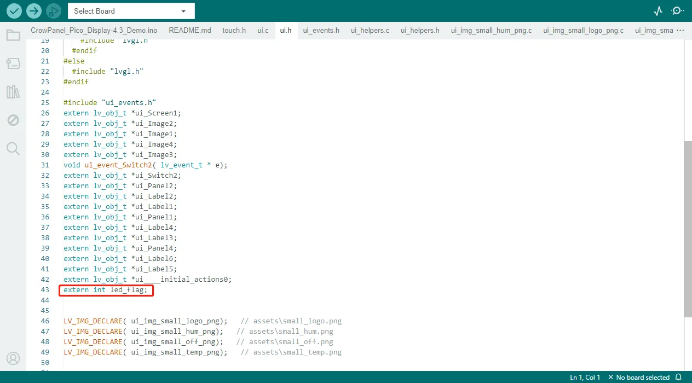
Task: Open the Sketchbook folder panel
Action: (x=13, y=36)
